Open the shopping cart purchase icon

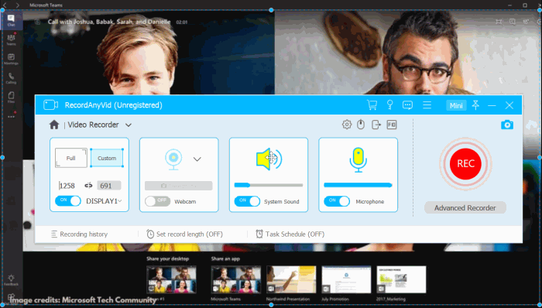point(372,105)
